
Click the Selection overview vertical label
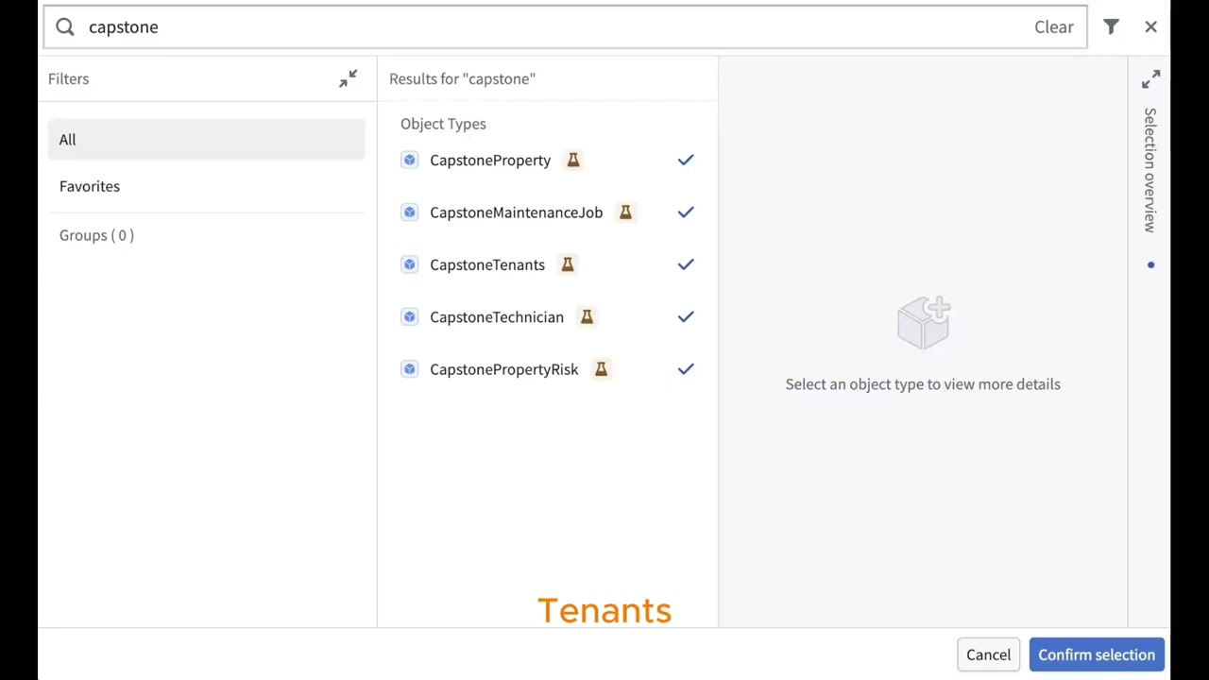tap(1149, 170)
